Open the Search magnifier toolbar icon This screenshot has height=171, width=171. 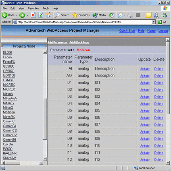pyautogui.click(x=57, y=15)
